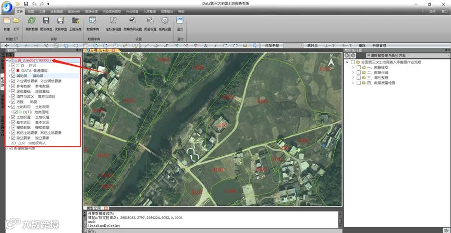Screen dimensions: 451x233
Task: Open the bookmark combo box dropdown
Action: click(301, 45)
